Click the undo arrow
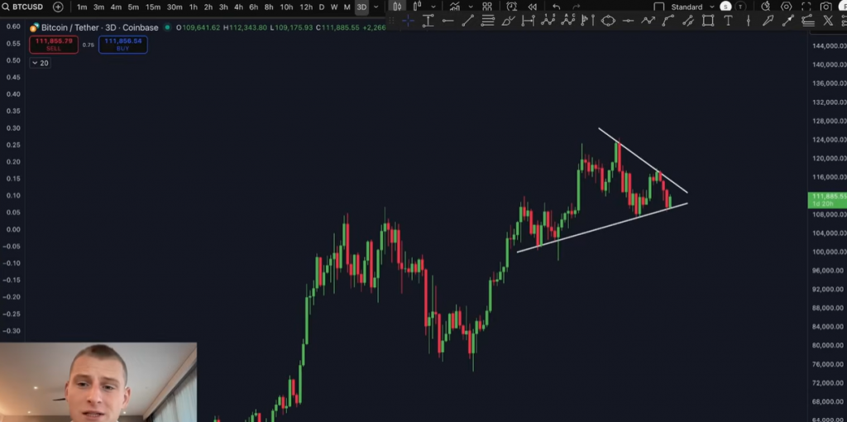 click(557, 7)
